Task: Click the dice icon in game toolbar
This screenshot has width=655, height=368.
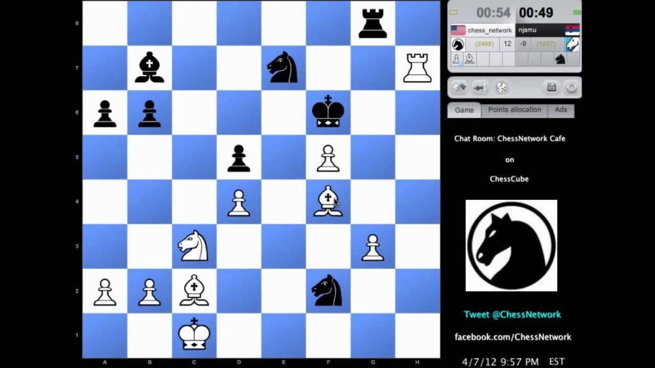Action: [x=502, y=87]
